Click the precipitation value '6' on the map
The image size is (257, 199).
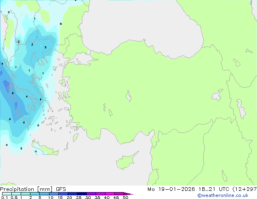pyautogui.click(x=13, y=93)
